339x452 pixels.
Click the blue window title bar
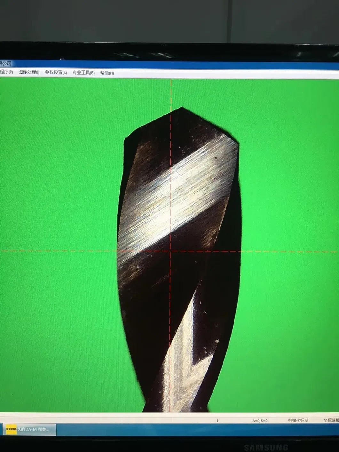tap(160, 64)
